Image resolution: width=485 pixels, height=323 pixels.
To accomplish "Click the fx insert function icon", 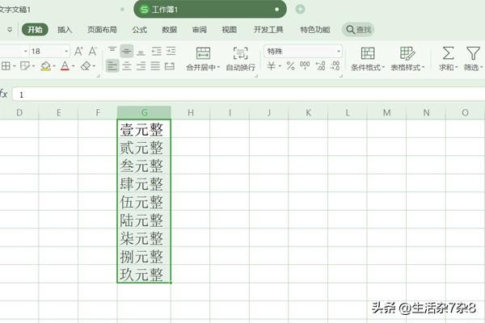I will (x=3, y=94).
